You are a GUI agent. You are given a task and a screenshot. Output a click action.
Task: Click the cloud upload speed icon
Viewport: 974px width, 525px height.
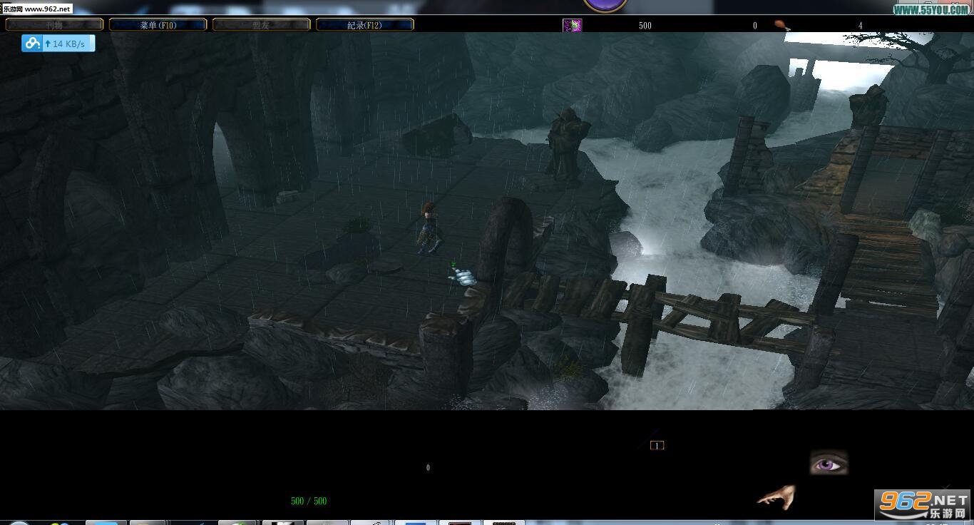coord(32,44)
